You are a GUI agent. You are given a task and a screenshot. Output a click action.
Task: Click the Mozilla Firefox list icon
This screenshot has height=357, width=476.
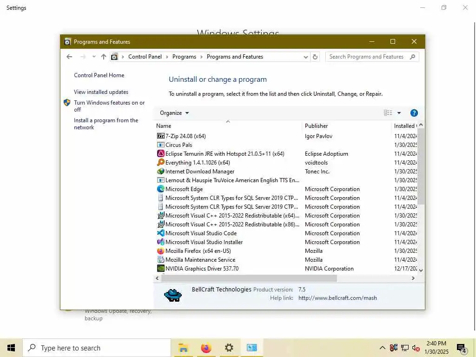click(x=160, y=251)
